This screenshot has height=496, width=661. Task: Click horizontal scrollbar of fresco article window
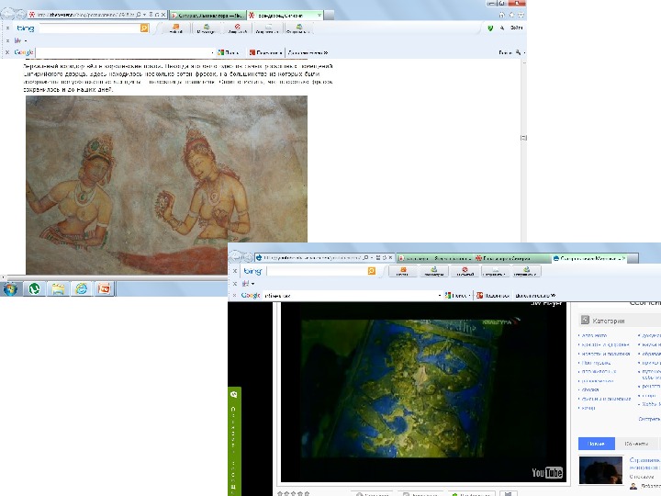(114, 277)
